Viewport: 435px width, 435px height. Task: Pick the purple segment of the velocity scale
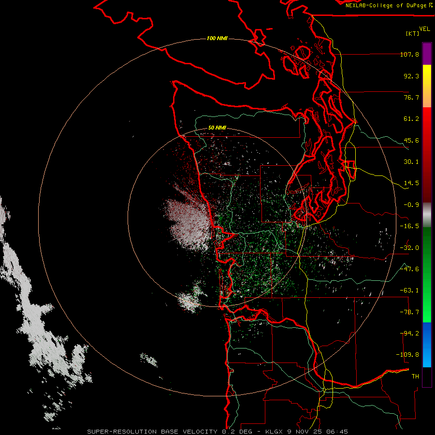click(x=427, y=54)
